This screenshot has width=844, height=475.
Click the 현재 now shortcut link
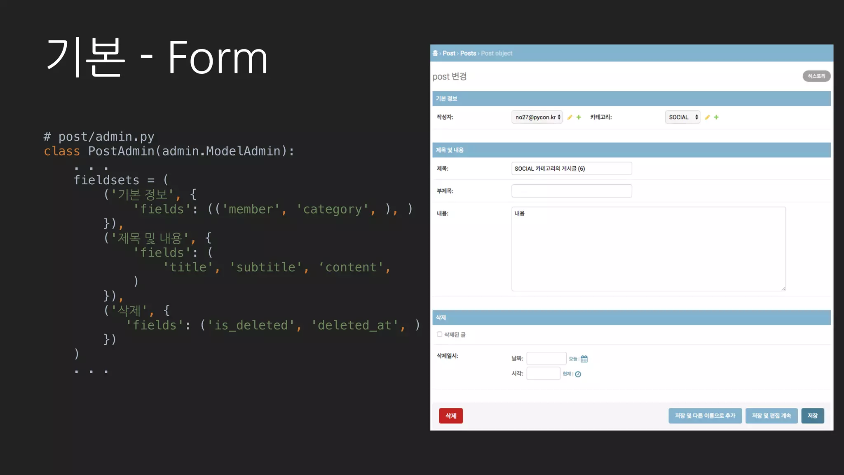[567, 374]
